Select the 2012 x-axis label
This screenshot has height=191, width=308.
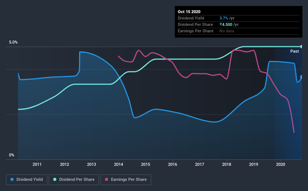click(x=65, y=164)
